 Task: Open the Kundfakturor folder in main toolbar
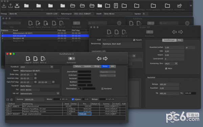click(26, 5)
